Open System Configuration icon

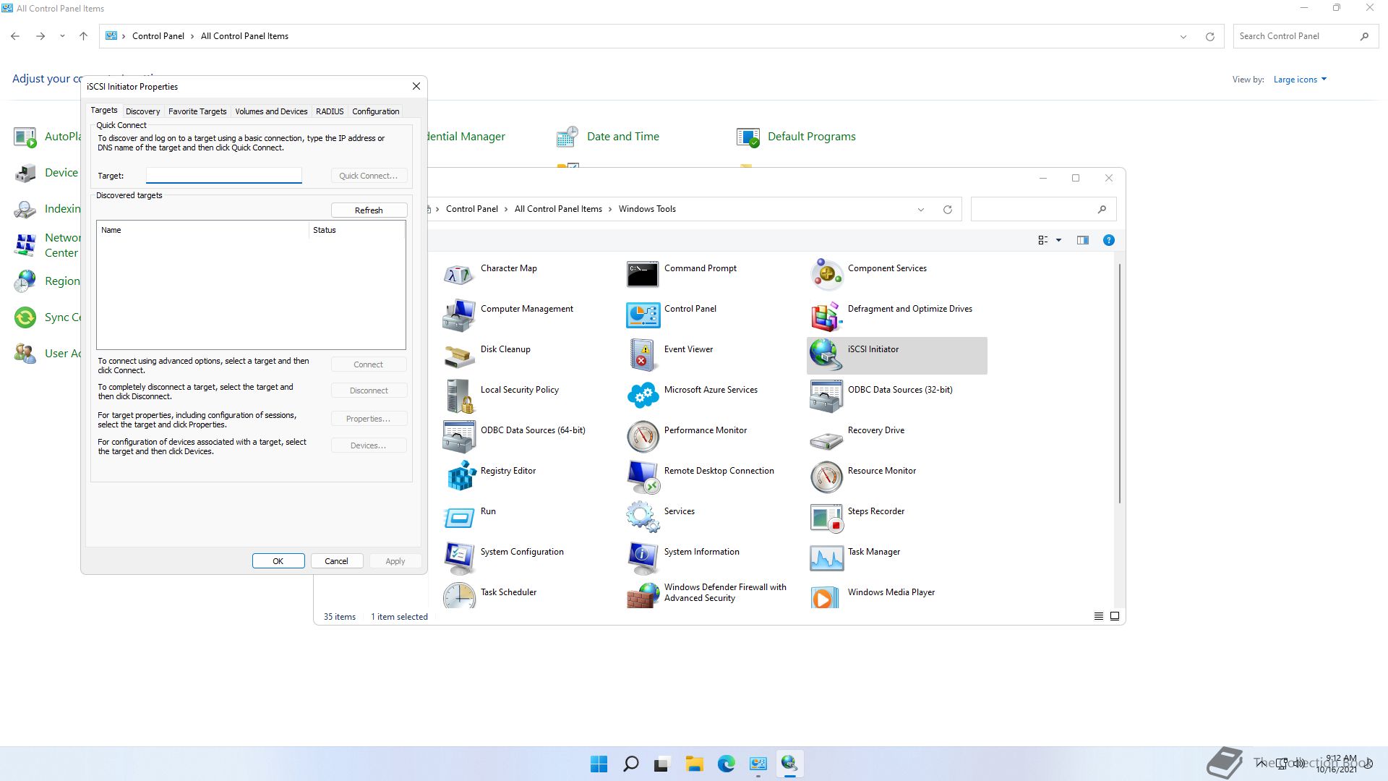[459, 558]
